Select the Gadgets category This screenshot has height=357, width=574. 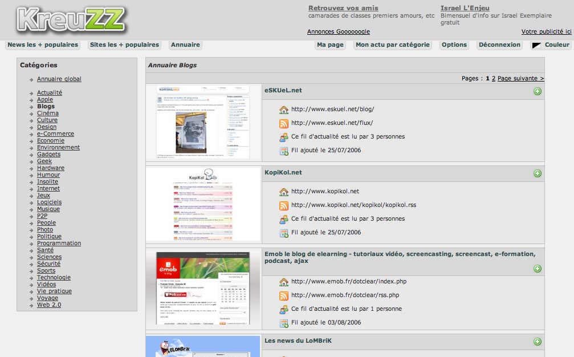tap(48, 154)
